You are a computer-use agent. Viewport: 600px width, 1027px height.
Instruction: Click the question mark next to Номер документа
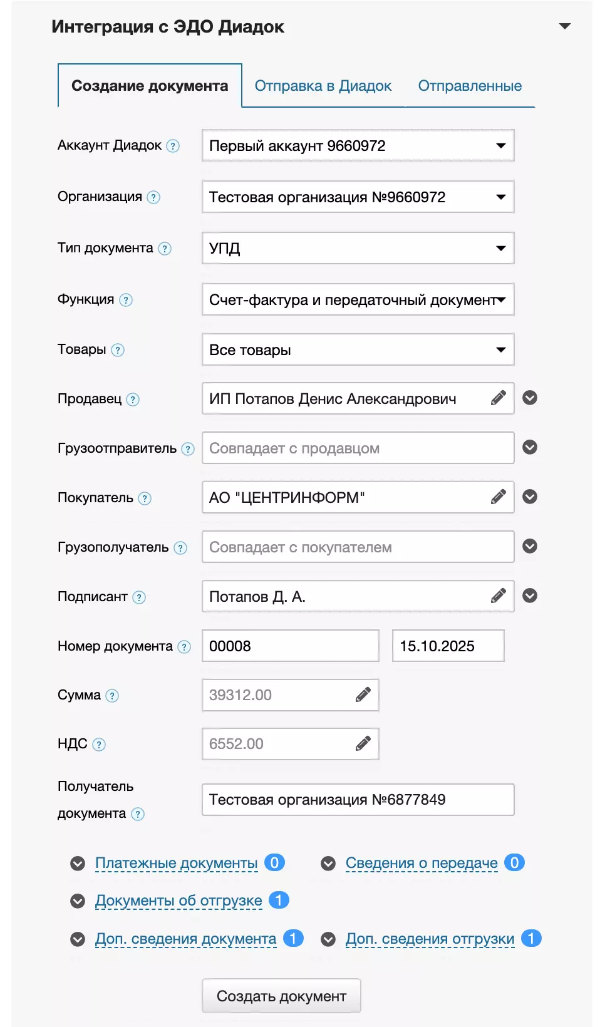(184, 647)
